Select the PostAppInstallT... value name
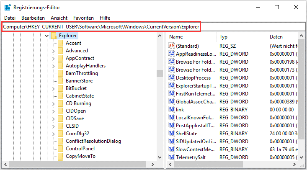This screenshot has width=307, height=170. 195,126
